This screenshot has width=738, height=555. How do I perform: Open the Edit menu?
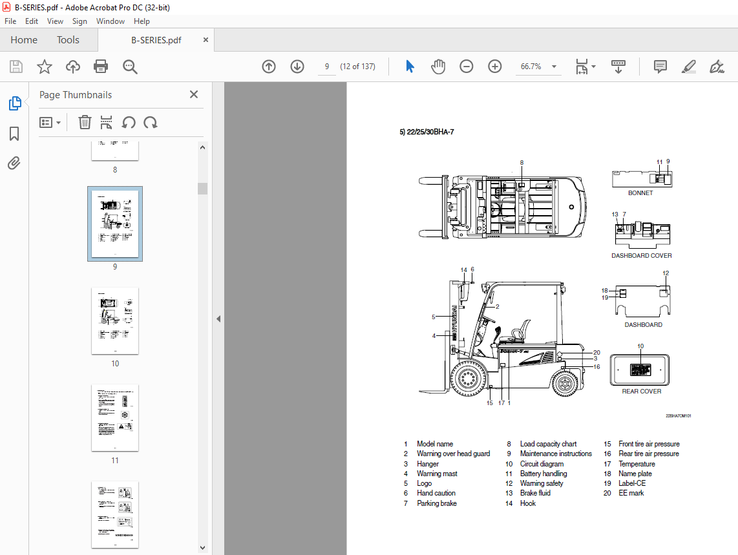coord(32,21)
